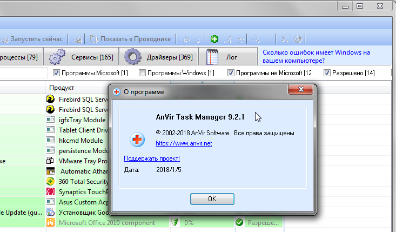Click the Поддержать проект! link
Viewport: 396px width, 232px height.
click(152, 158)
